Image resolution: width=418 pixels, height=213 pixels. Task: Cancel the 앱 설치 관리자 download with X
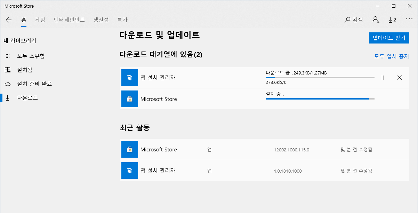tap(400, 78)
